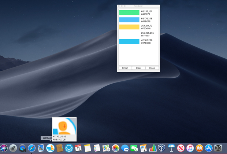Open Pages document icon in dock
Image resolution: width=227 pixels, height=154 pixels.
click(144, 148)
